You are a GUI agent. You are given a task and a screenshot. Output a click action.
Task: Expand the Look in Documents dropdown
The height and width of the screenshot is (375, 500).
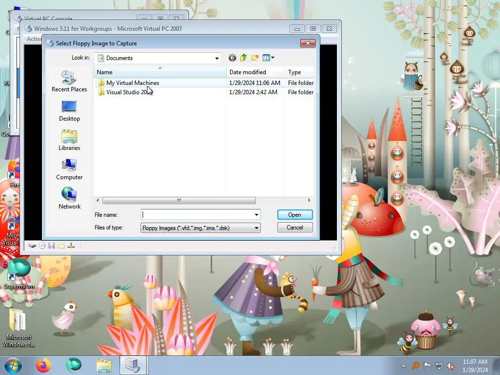(217, 59)
